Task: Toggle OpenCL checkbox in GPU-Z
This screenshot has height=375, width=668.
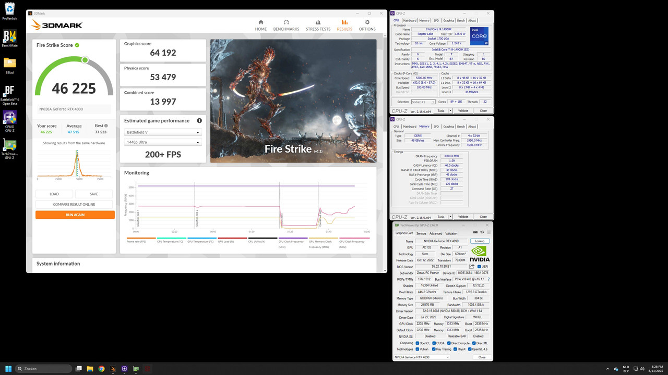Action: pyautogui.click(x=417, y=343)
